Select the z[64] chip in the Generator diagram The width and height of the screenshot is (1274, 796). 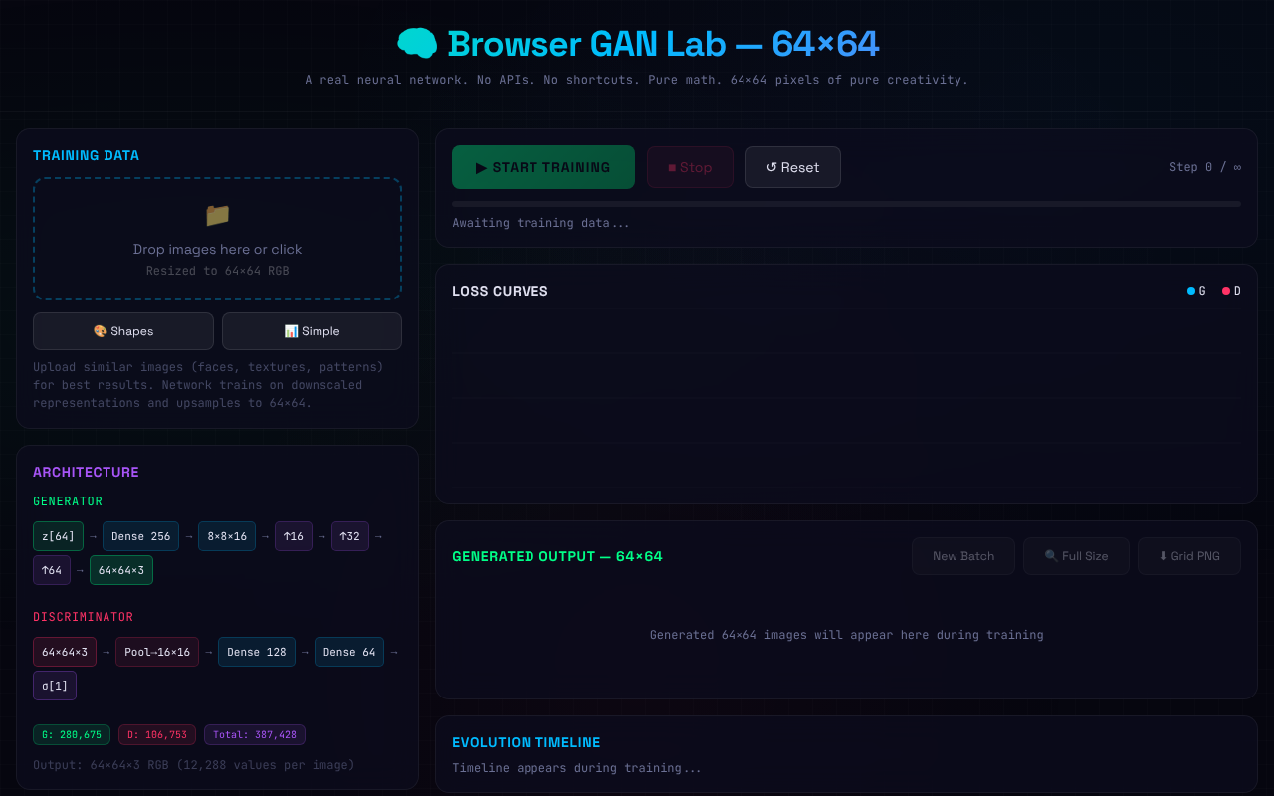(58, 535)
